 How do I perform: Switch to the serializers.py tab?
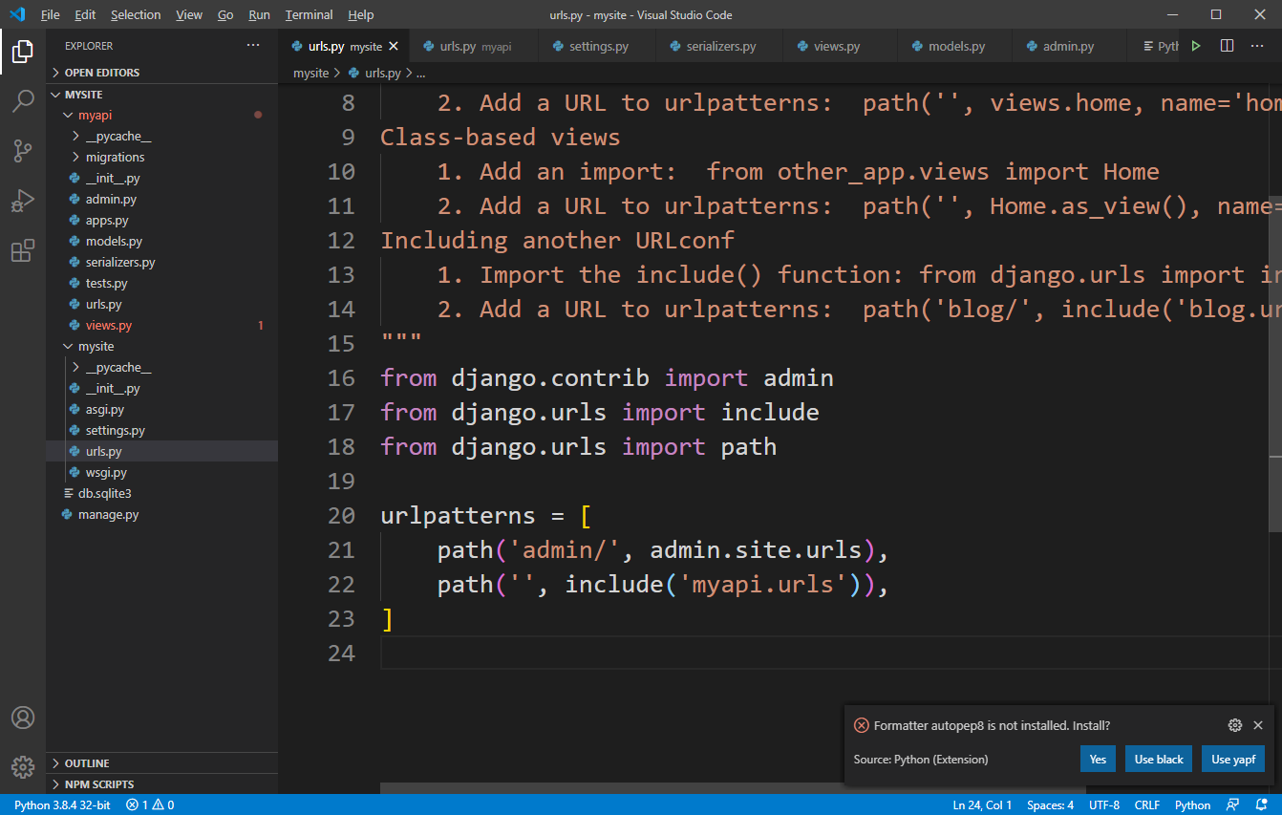(720, 46)
